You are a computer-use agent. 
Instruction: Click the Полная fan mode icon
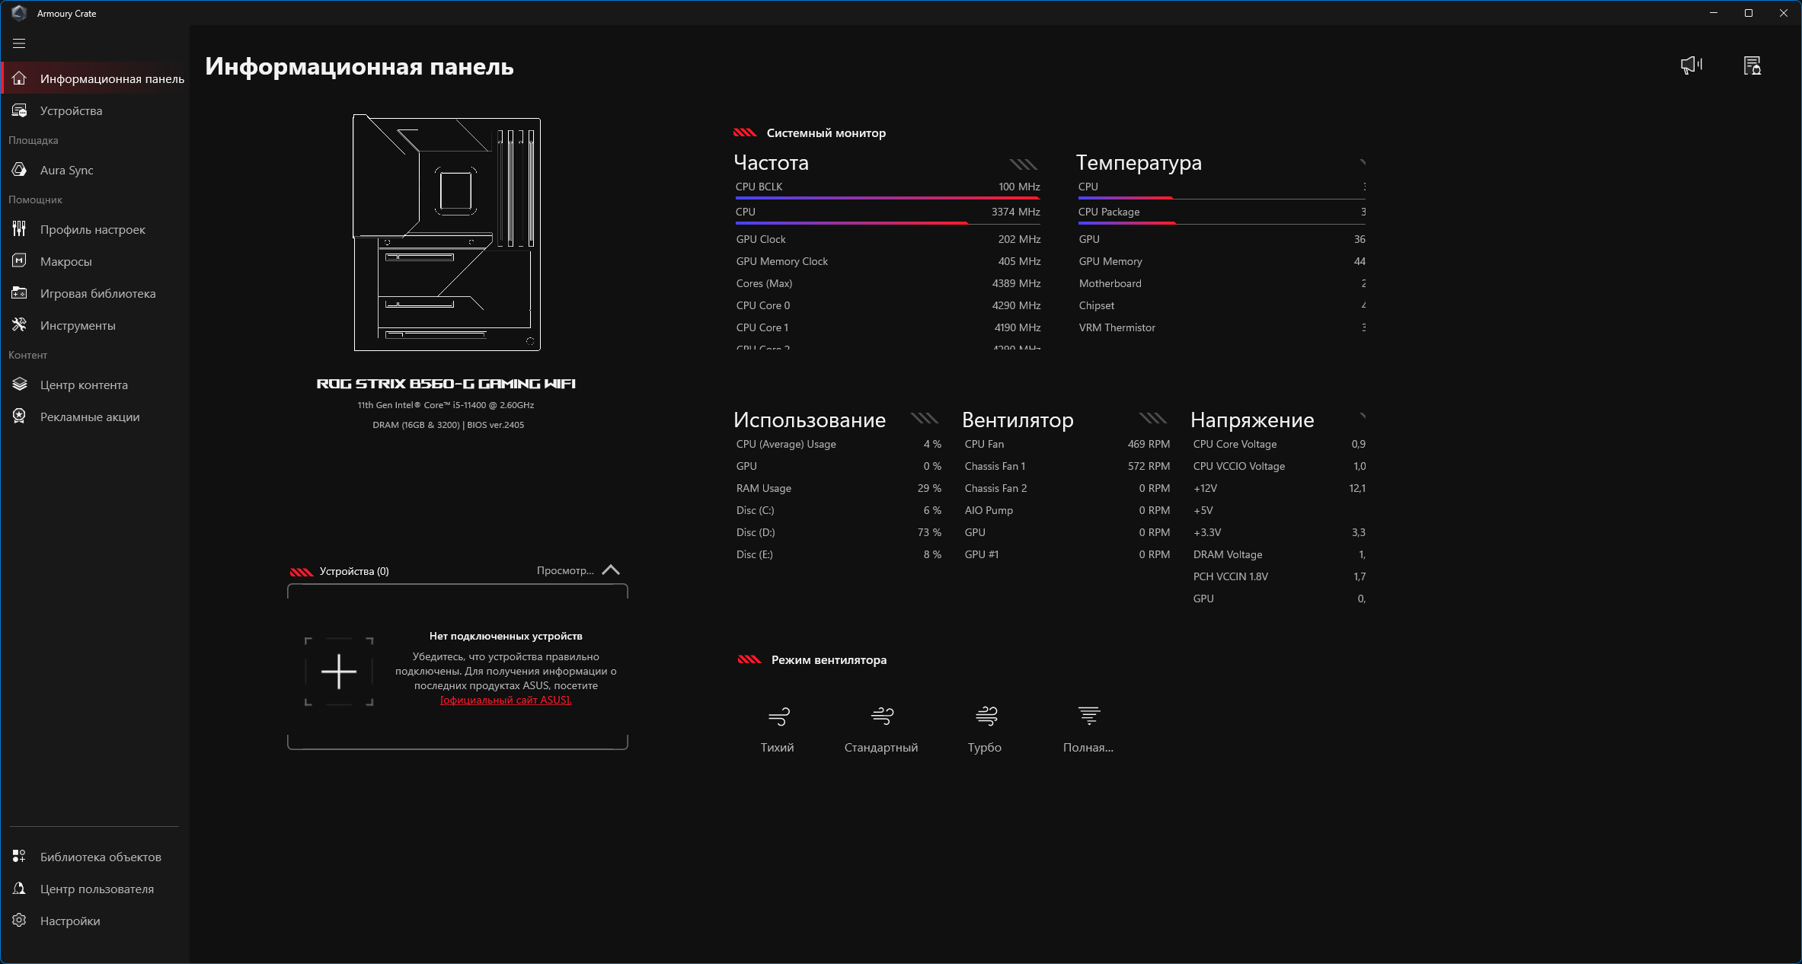(1089, 716)
